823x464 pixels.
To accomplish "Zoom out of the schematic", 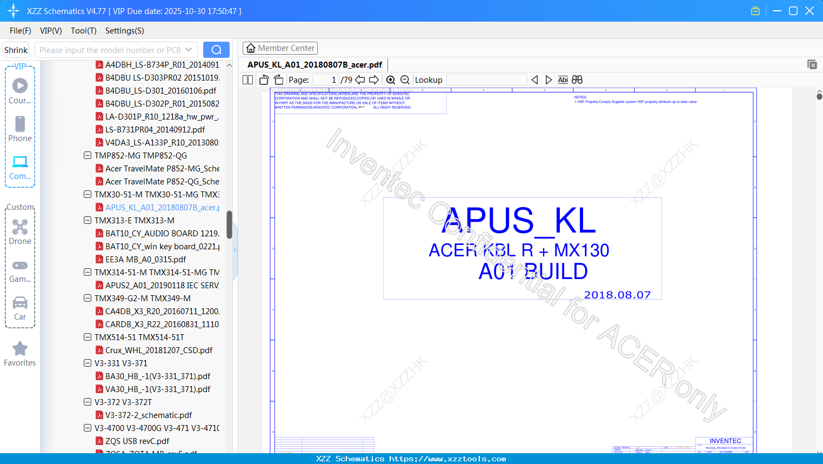I will click(405, 80).
